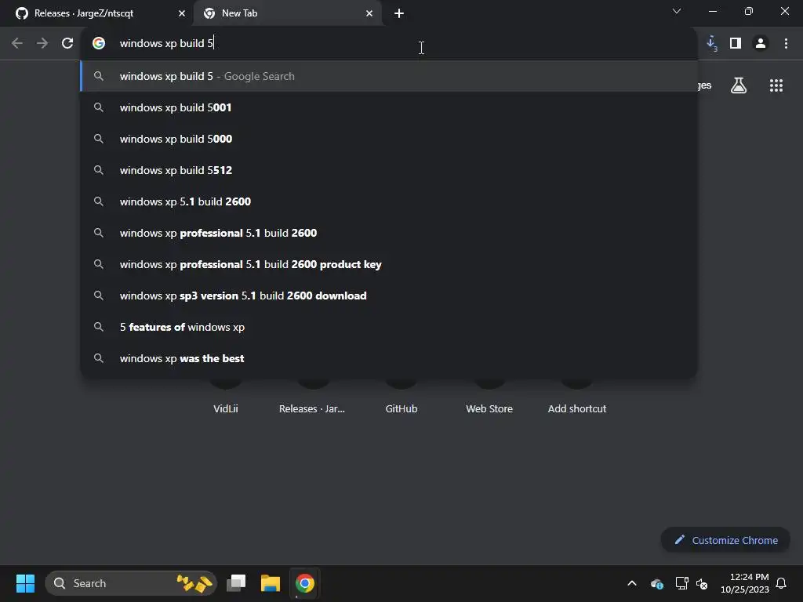Open the tab search chevron
Screen dimensions: 803x602
point(677,11)
